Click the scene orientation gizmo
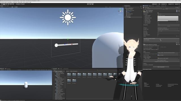 click(120, 11)
